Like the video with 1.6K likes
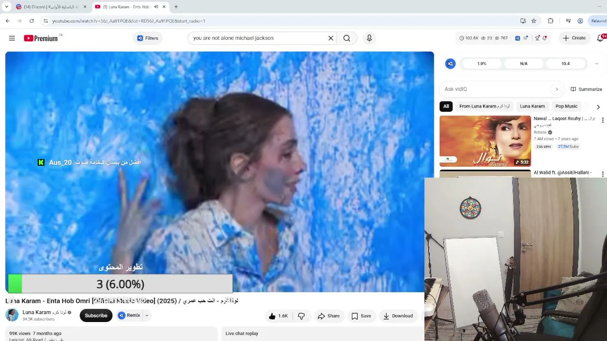607x341 pixels. 278,316
